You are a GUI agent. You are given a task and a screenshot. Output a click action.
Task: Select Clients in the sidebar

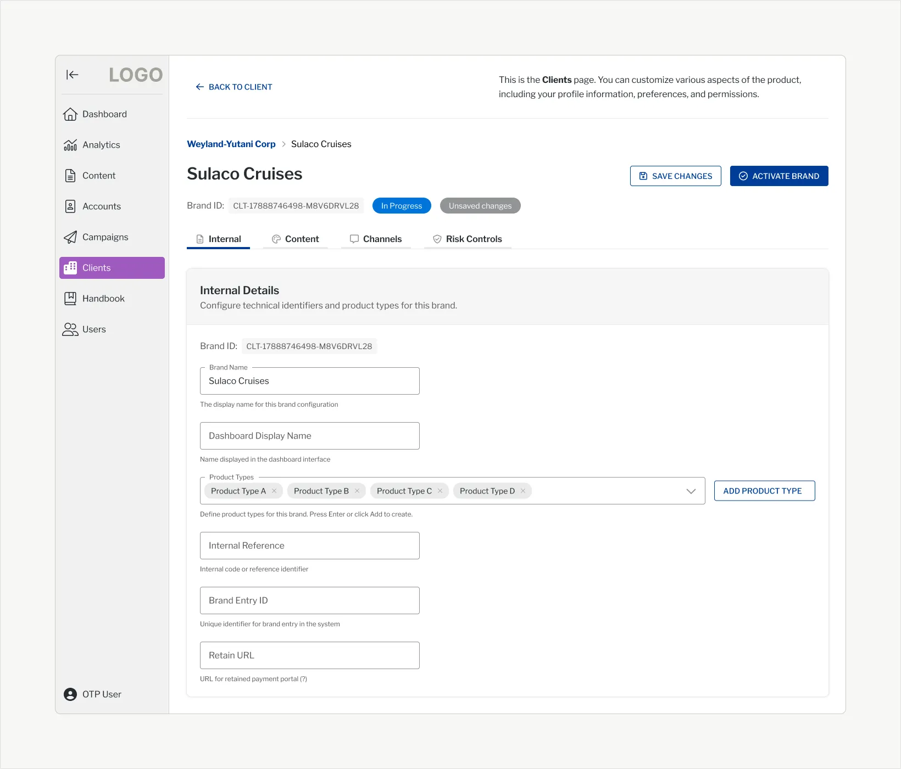112,268
